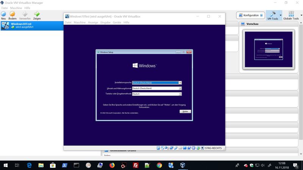Open Hilfe menu in VirtualBox Manager
The height and width of the screenshot is (170, 303).
click(x=27, y=8)
